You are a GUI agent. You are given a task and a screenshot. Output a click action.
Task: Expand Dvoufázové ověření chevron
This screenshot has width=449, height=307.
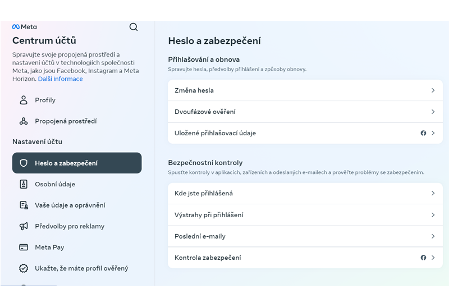433,112
